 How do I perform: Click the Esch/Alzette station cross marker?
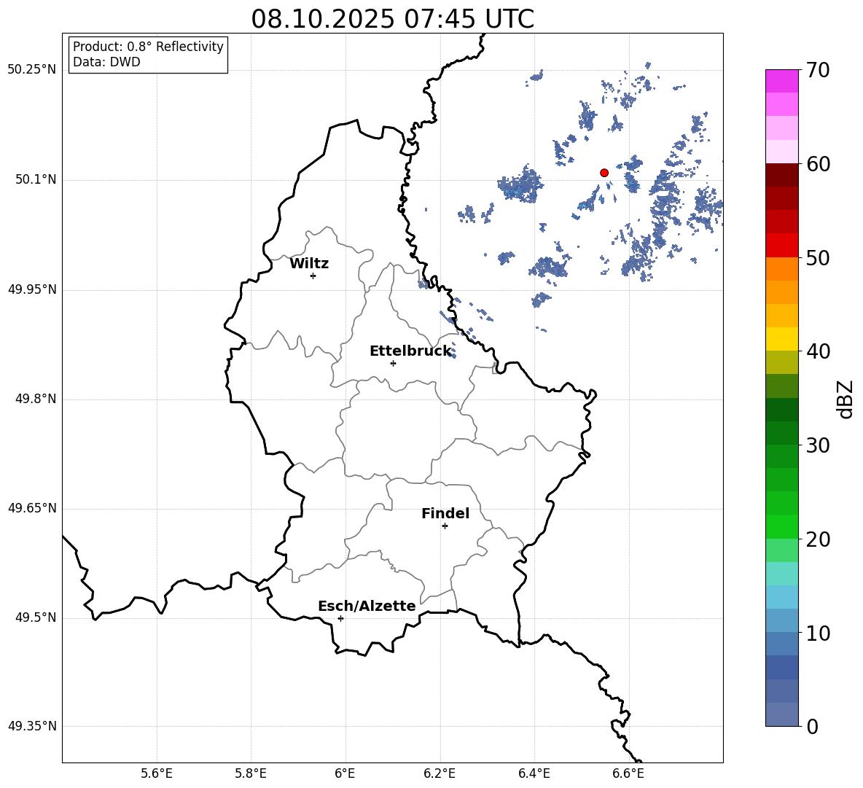point(340,618)
